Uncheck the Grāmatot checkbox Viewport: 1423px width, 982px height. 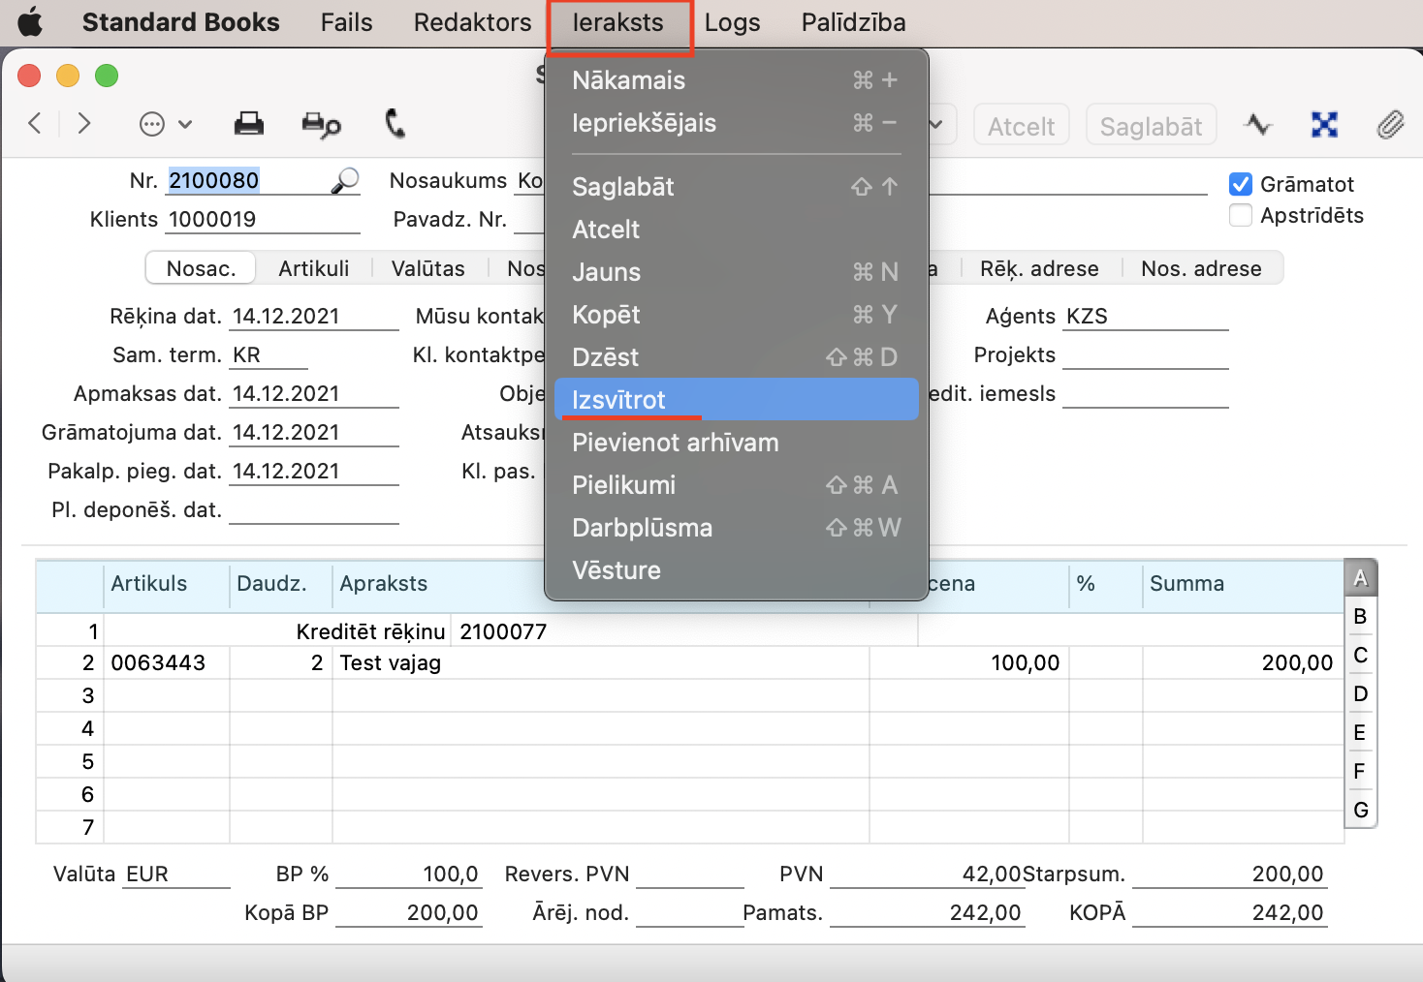(x=1240, y=184)
